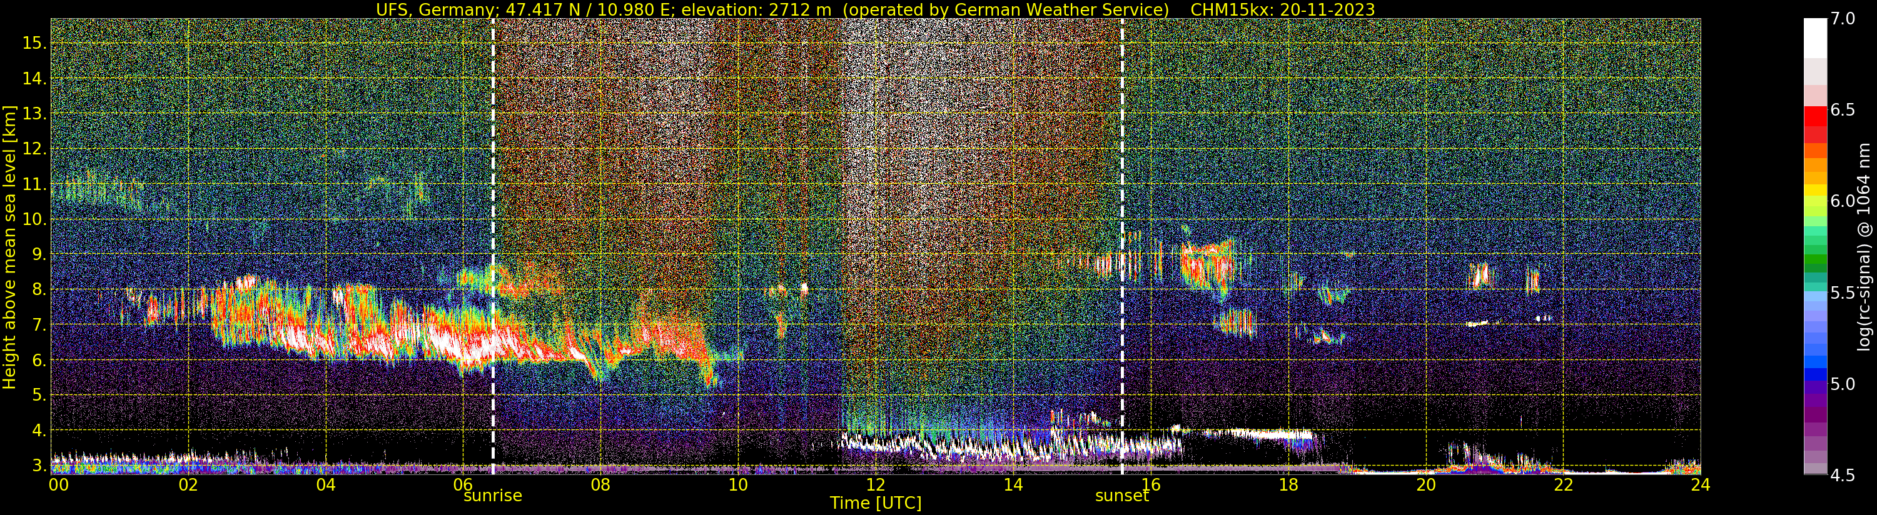1877x515 pixels.
Task: Click the height axis label "6."
Action: click(x=39, y=360)
